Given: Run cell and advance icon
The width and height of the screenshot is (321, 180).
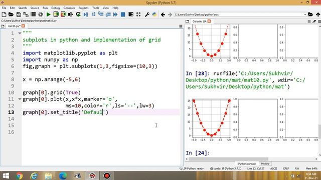Looking at the screenshot, I should (x=63, y=14).
